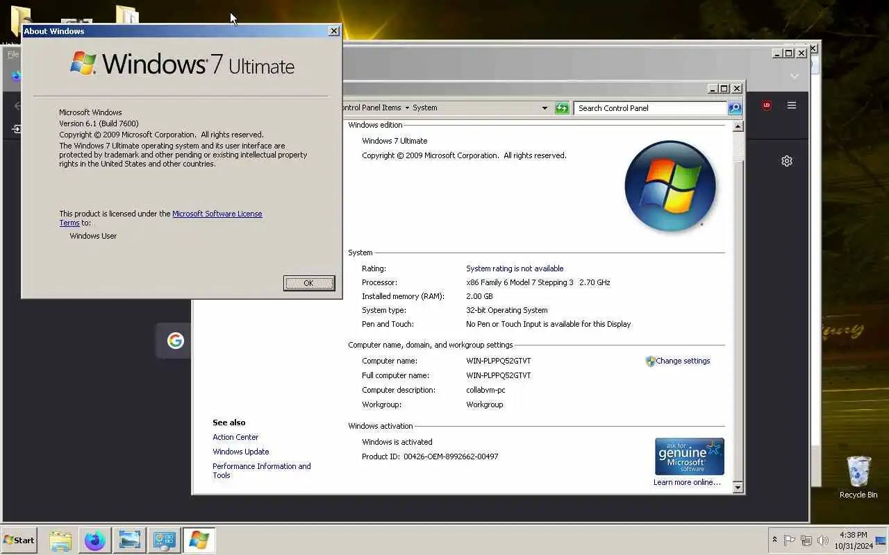The width and height of the screenshot is (889, 555).
Task: Click the Show desktop button
Action: coord(881,540)
